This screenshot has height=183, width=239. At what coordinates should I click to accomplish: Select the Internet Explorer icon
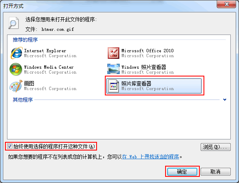coord(17,53)
